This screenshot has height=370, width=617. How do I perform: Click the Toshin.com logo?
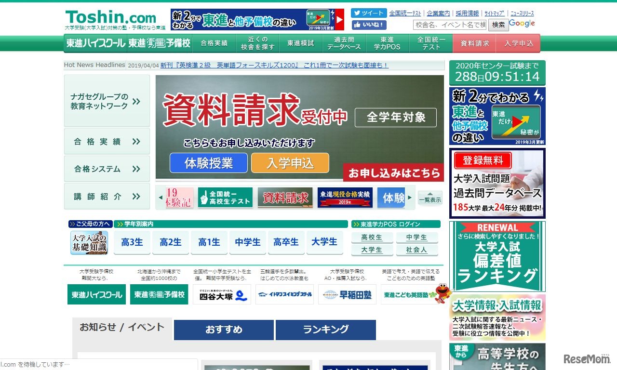[x=111, y=18]
